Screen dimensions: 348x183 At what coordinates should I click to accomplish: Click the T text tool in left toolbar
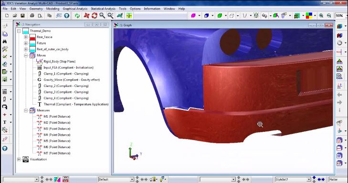pyautogui.click(x=5, y=122)
